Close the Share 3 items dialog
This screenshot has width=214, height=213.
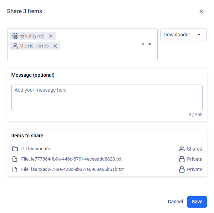[201, 11]
